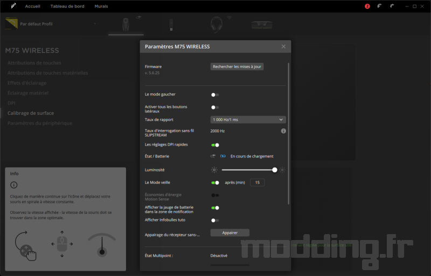The width and height of the screenshot is (431, 276).
Task: Click the Désactivé multipoint status
Action: pyautogui.click(x=219, y=256)
